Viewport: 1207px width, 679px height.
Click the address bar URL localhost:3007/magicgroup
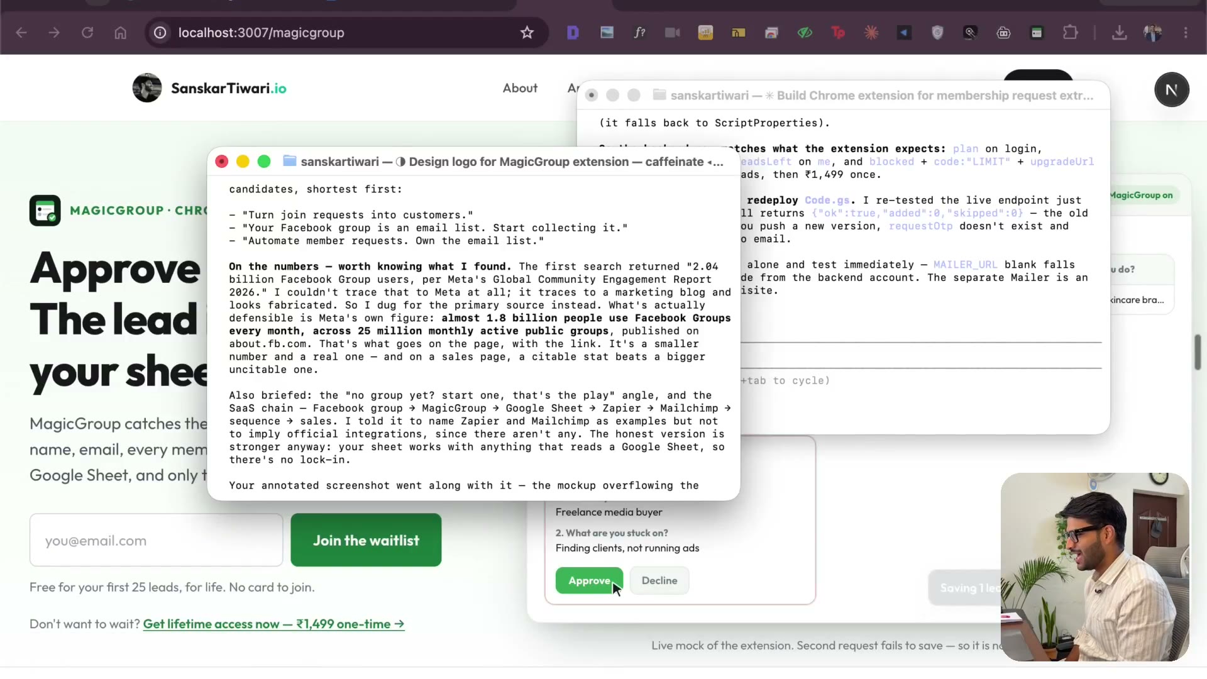[261, 33]
